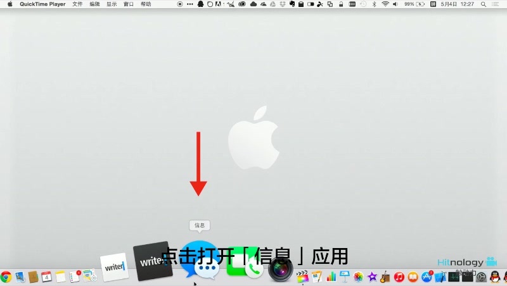Open the dark Writer app icon
The width and height of the screenshot is (507, 286).
[152, 260]
